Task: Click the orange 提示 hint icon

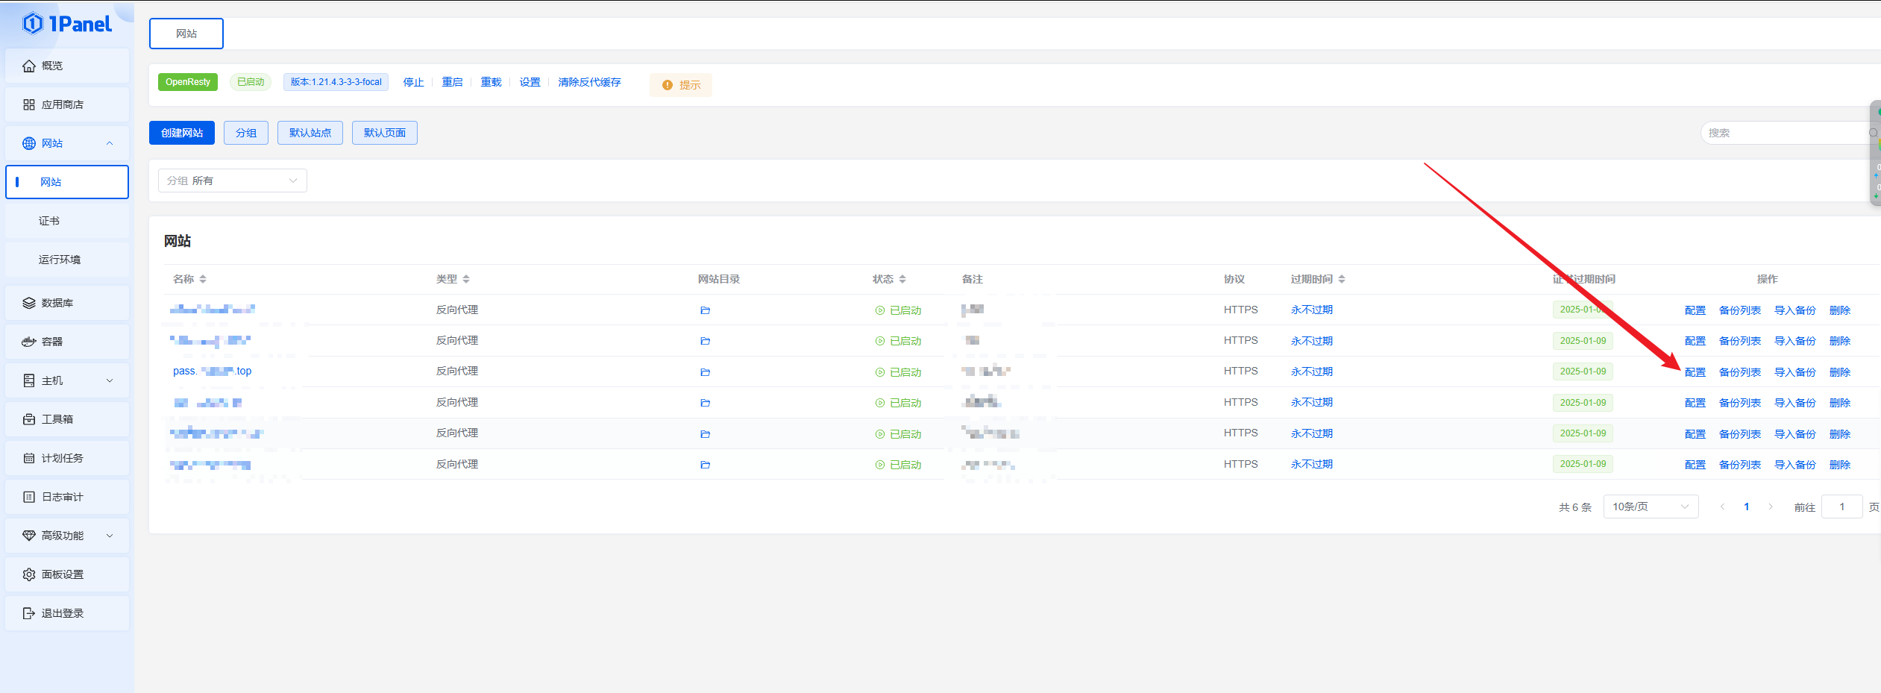Action: tap(668, 85)
